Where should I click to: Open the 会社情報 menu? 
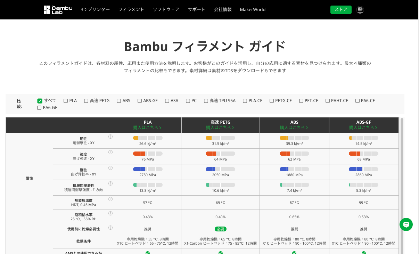coord(223,10)
